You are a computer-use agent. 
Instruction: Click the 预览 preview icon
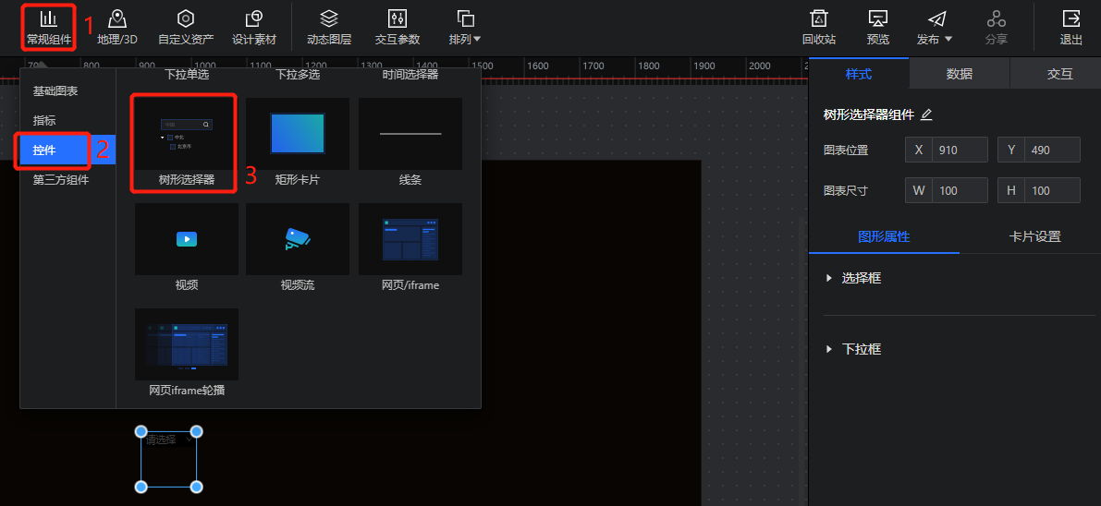tap(877, 28)
